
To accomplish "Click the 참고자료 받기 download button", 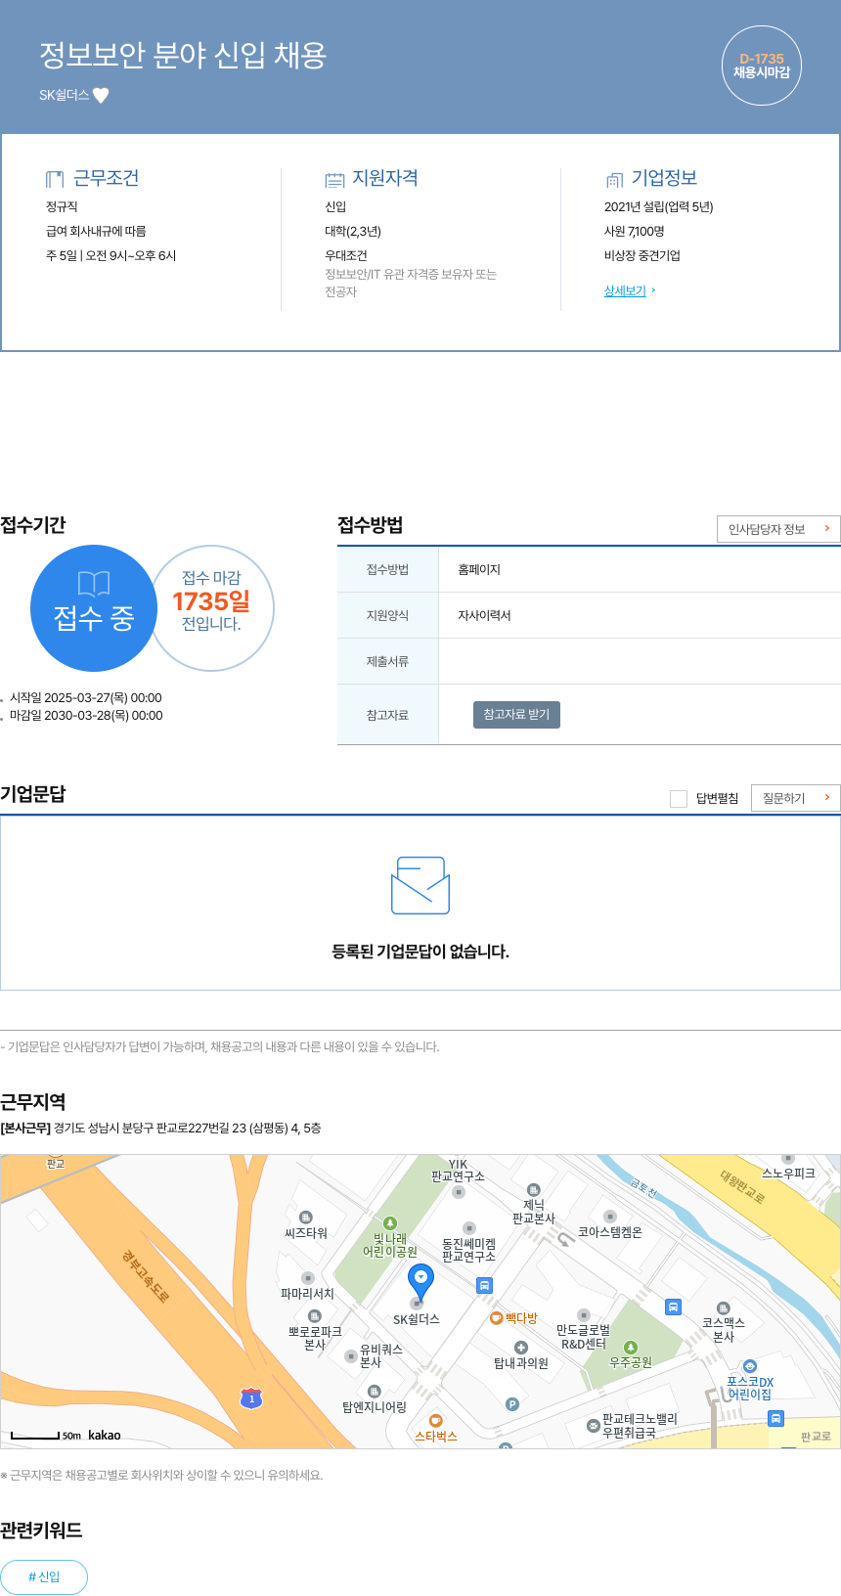I will point(516,715).
